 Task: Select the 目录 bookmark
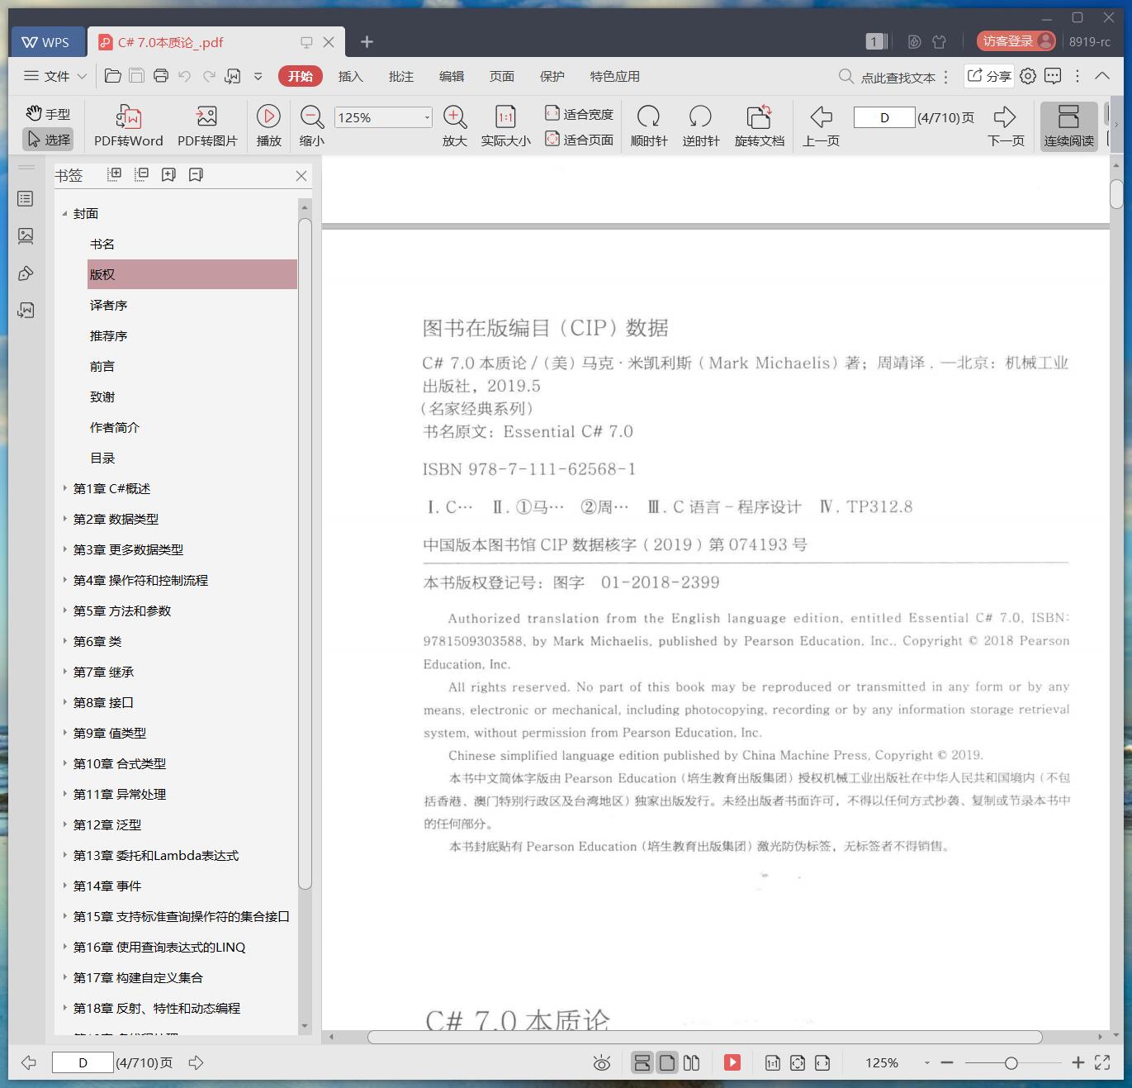102,458
